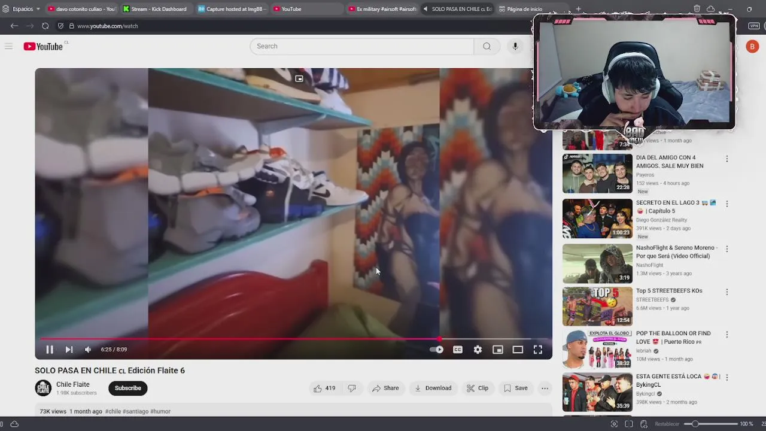Go to YouTube home via logo
This screenshot has height=431, width=766.
(x=44, y=46)
